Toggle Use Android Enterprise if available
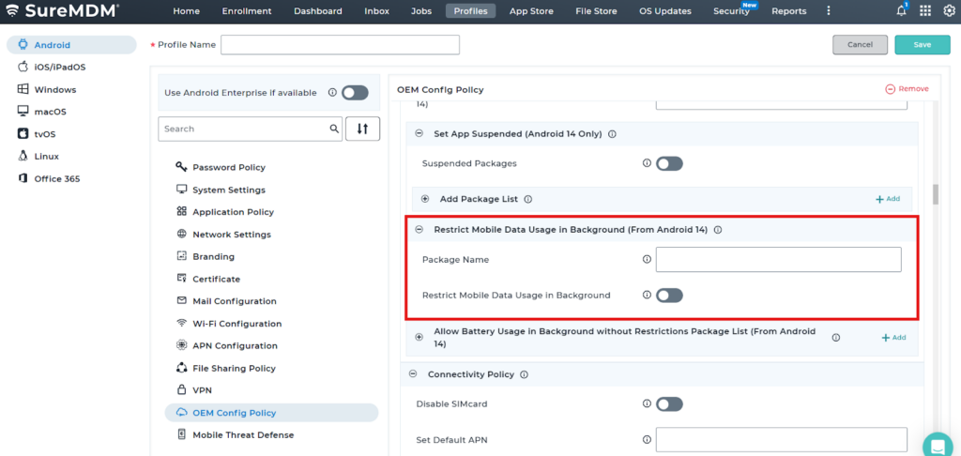 click(355, 93)
